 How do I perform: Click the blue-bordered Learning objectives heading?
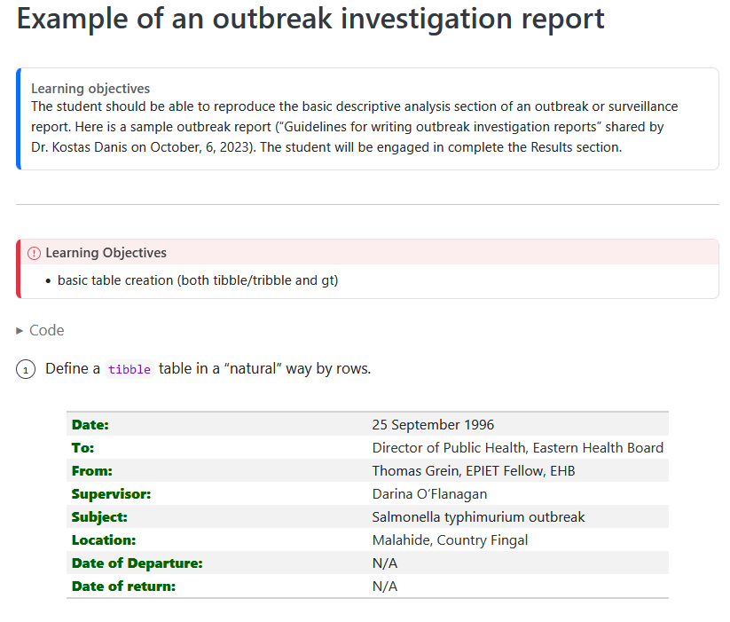pyautogui.click(x=90, y=89)
